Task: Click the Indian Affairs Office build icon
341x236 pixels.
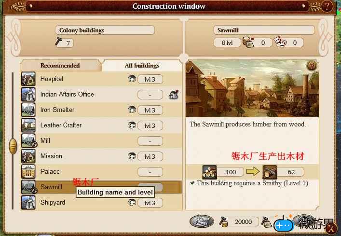Action: [x=174, y=95]
